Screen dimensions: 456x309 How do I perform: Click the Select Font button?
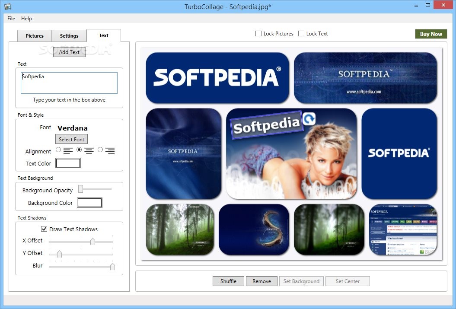click(x=72, y=139)
